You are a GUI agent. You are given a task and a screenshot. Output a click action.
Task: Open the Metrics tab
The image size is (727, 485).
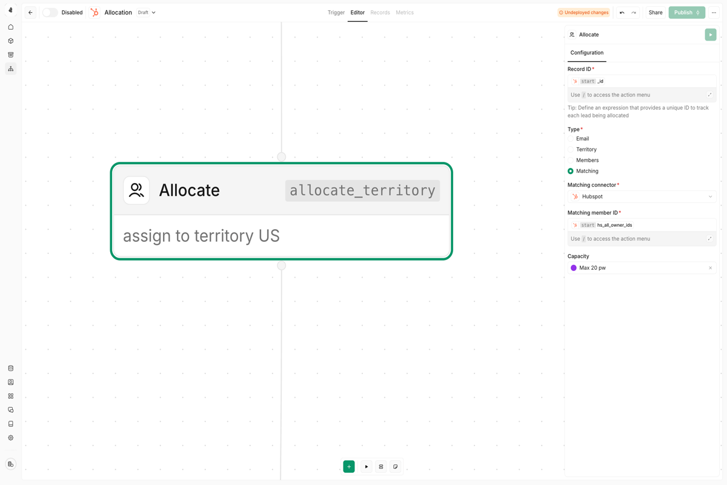pos(405,12)
